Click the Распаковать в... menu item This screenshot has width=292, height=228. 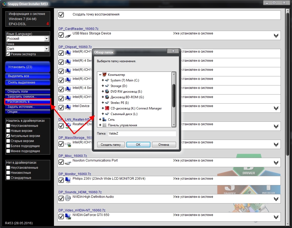tap(28, 102)
